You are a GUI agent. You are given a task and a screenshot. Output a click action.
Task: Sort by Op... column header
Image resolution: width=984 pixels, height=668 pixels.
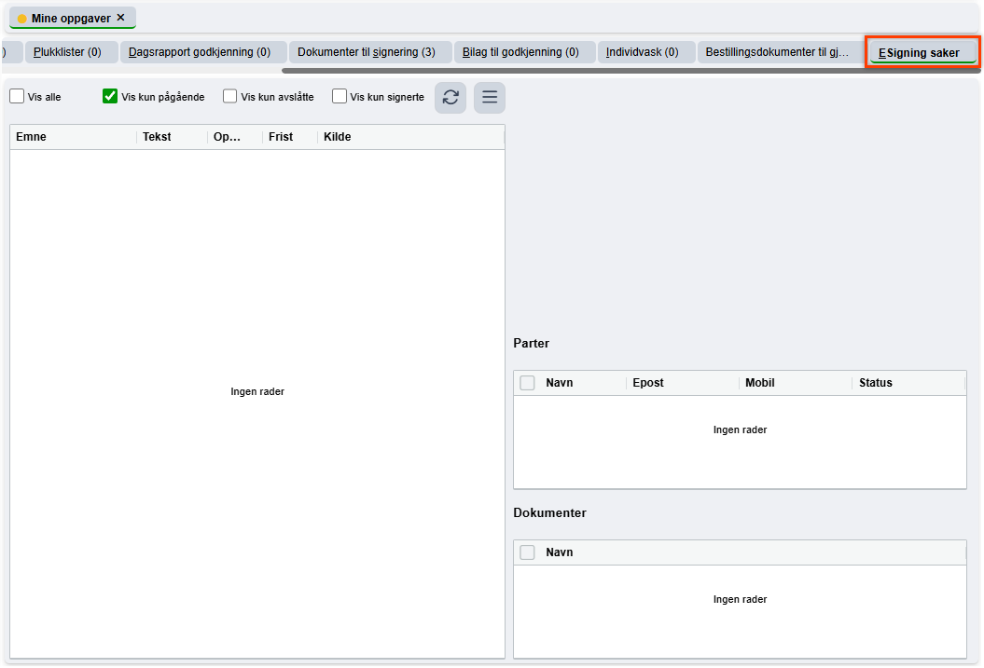[x=235, y=137]
